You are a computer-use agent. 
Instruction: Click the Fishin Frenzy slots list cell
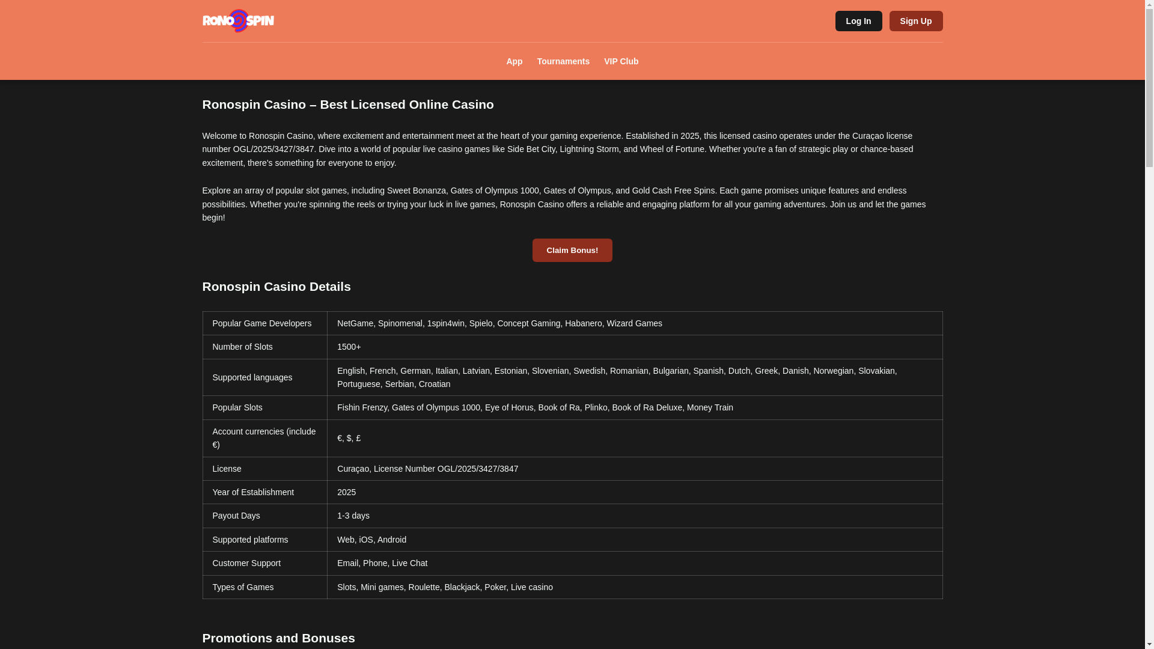point(635,407)
